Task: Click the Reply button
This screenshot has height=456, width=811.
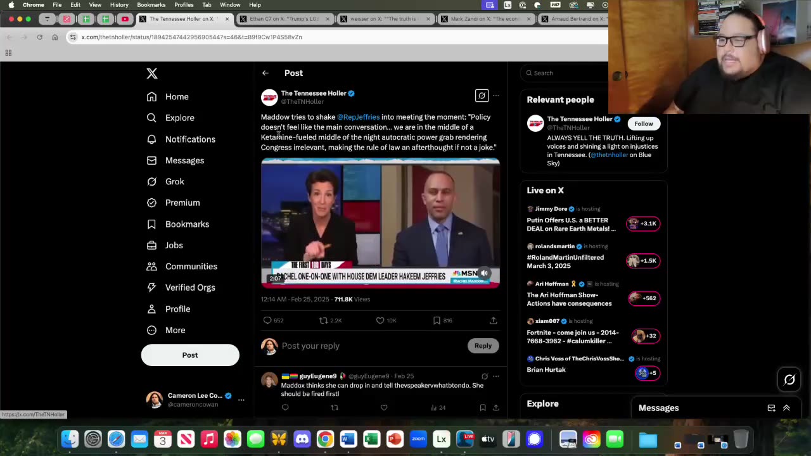Action: [x=483, y=346]
